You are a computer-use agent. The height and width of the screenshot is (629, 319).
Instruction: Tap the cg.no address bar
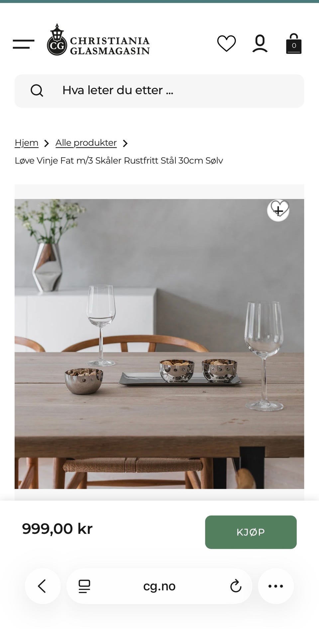click(x=159, y=586)
